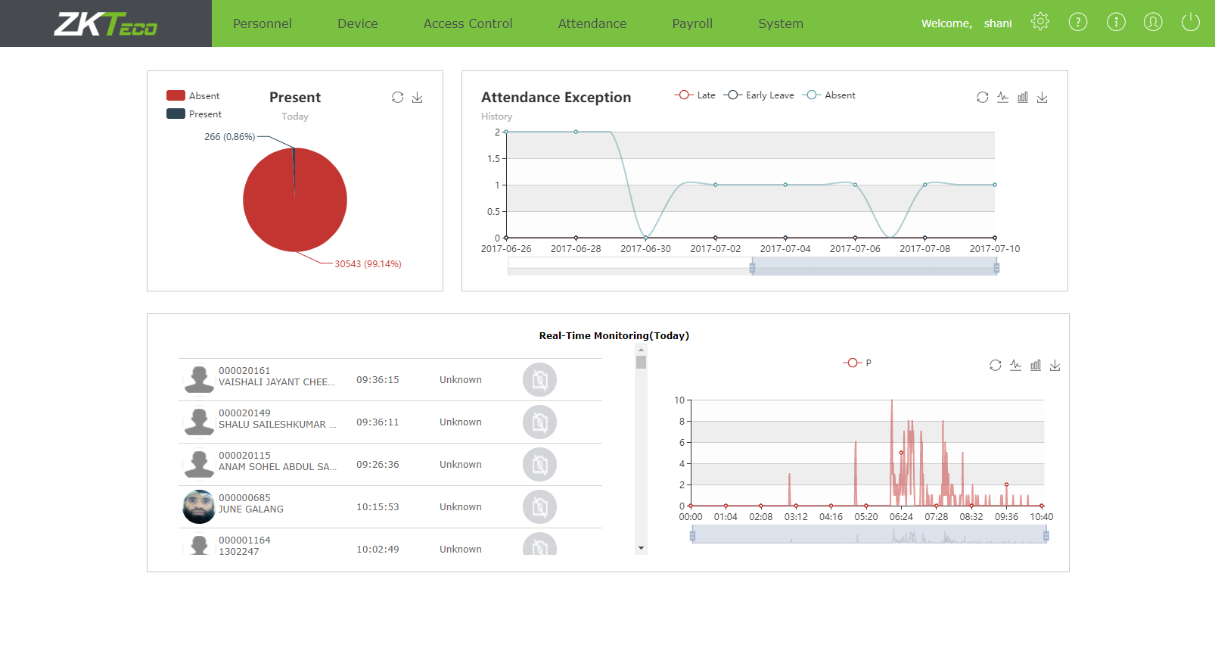The image size is (1215, 651).
Task: Click left handle of history zoom slider
Action: (x=752, y=267)
